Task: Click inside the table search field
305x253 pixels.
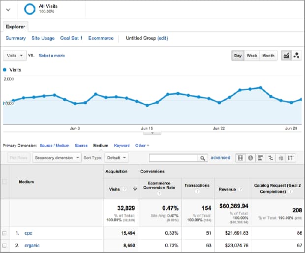Action: (x=173, y=158)
